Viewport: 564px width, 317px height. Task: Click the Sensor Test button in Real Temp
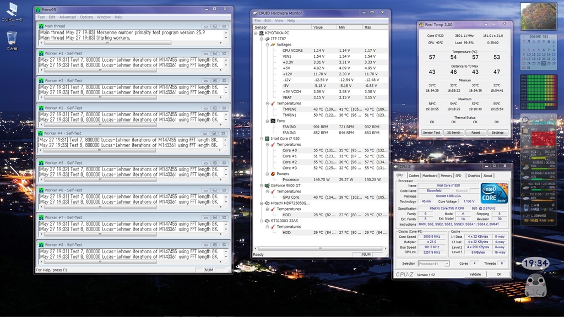pos(431,133)
